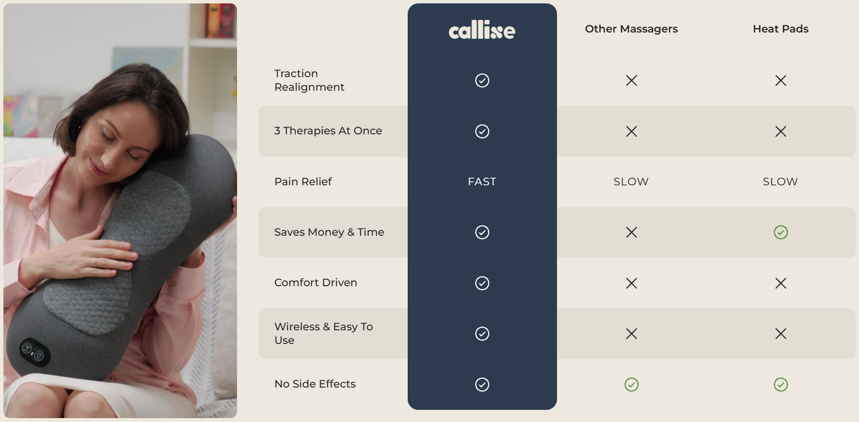
Task: Click the Callixe logo in header
Action: pyautogui.click(x=482, y=30)
